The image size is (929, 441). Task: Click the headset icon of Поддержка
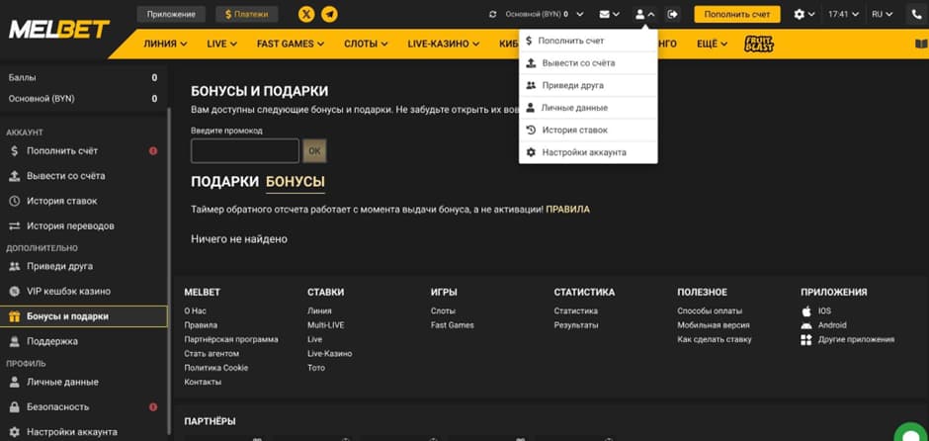coord(15,341)
